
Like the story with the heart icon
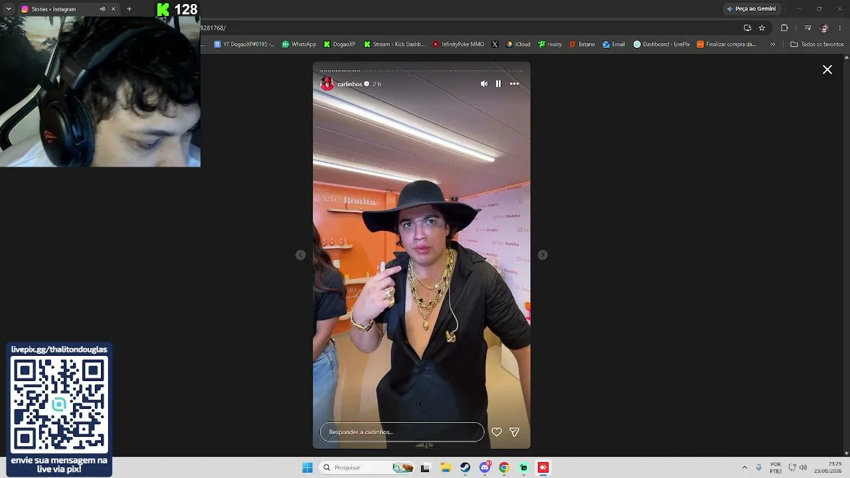coord(497,432)
